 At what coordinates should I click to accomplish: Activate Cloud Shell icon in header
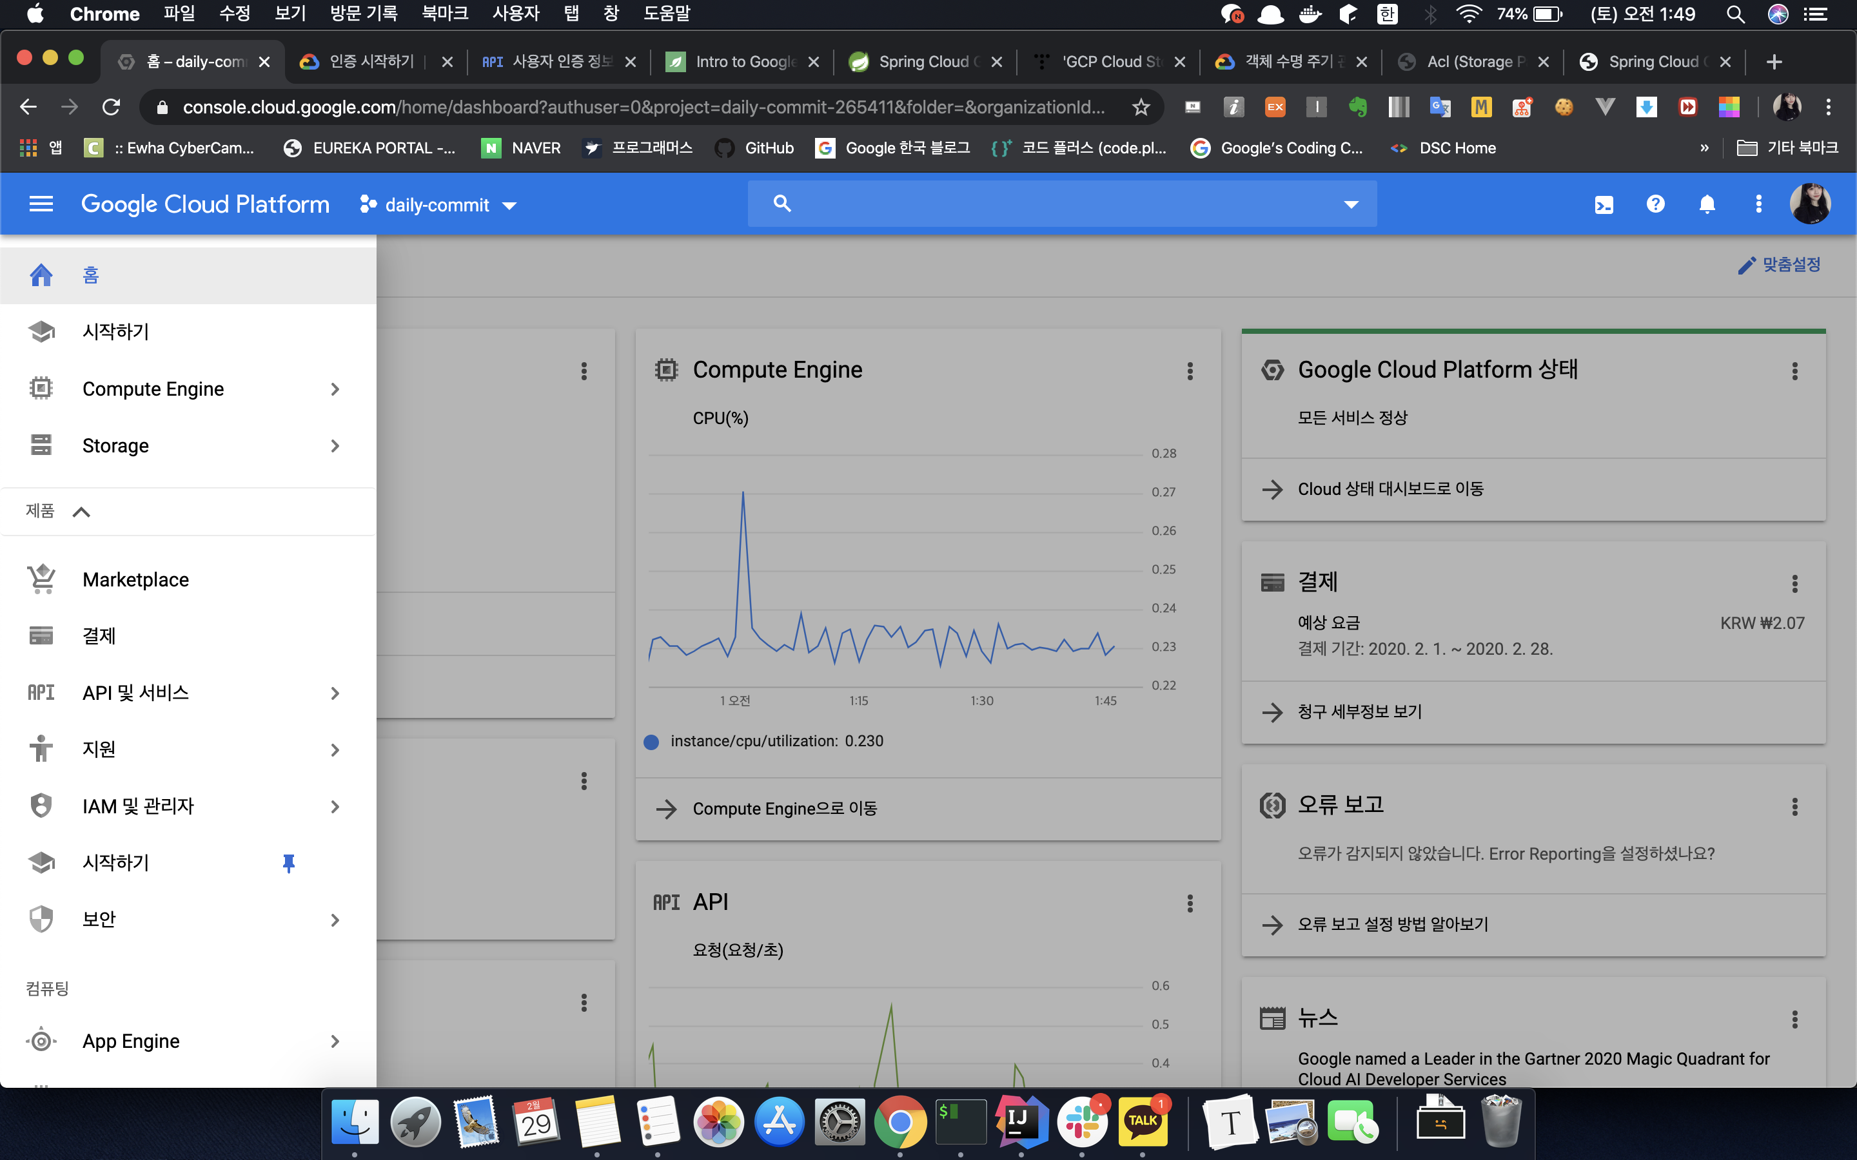tap(1604, 204)
